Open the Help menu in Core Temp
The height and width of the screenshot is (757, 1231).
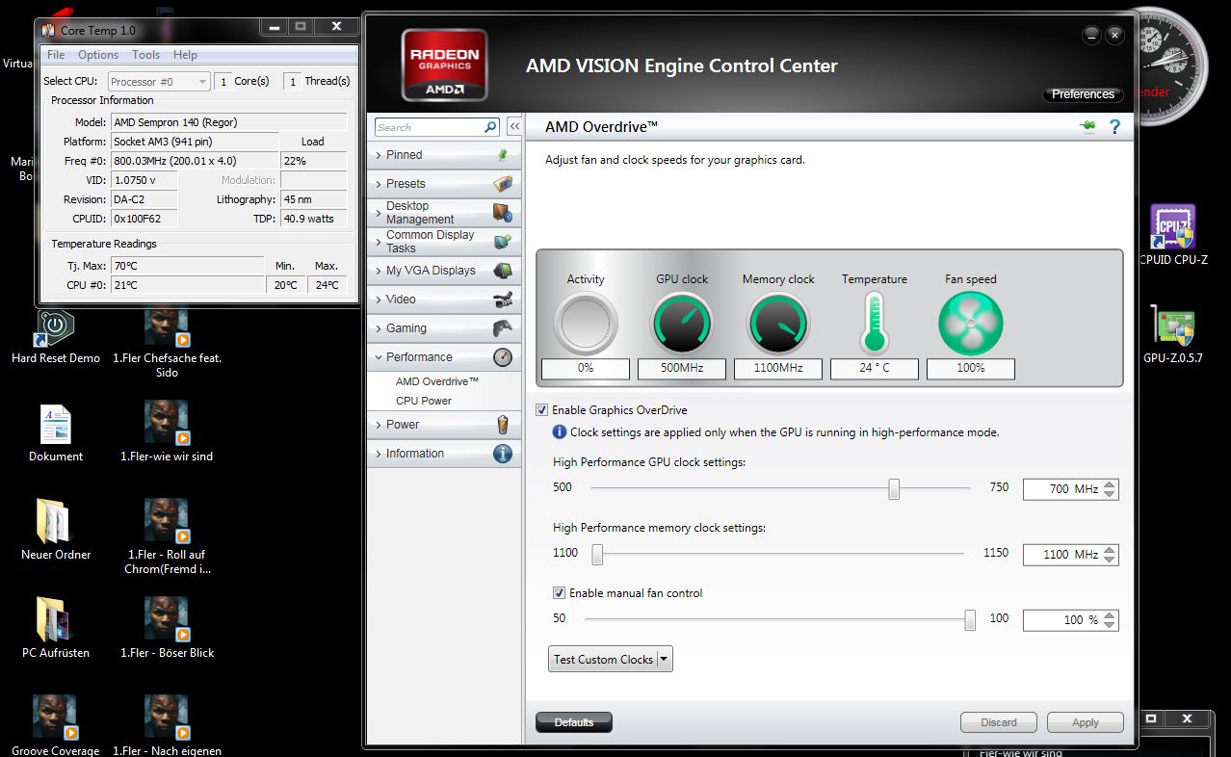(185, 55)
